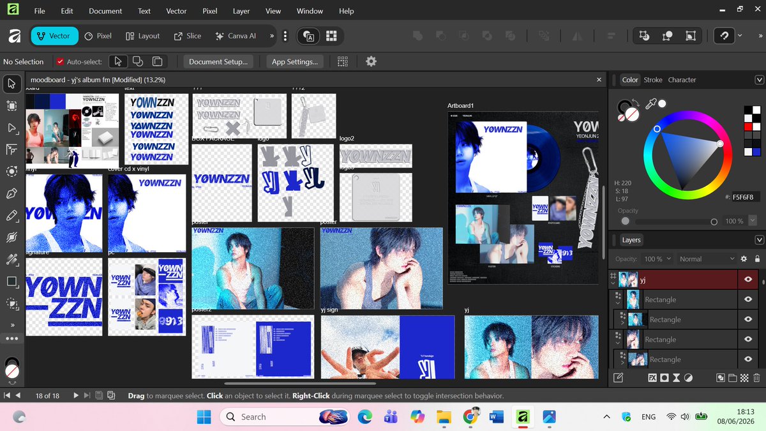766x431 pixels.
Task: Open the Vector menu
Action: [x=176, y=11]
